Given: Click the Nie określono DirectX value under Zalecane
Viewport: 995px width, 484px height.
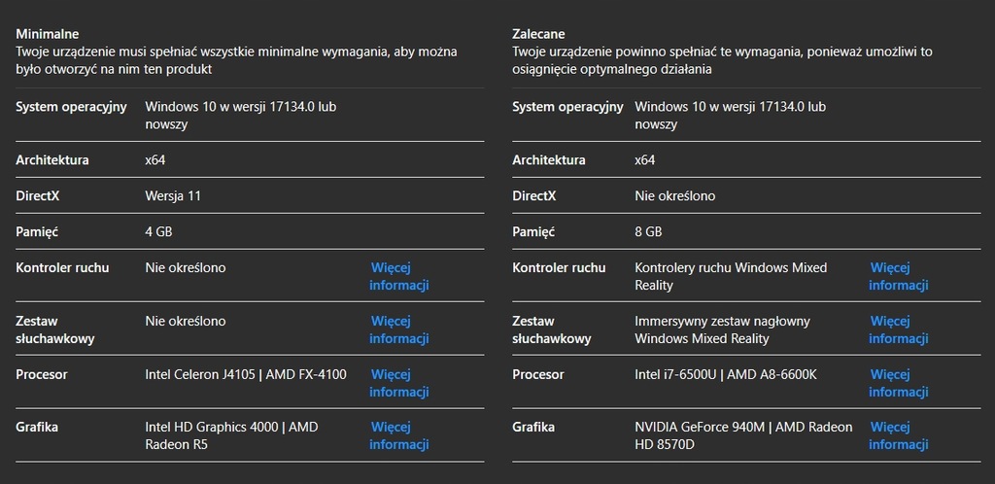Looking at the screenshot, I should [x=674, y=195].
